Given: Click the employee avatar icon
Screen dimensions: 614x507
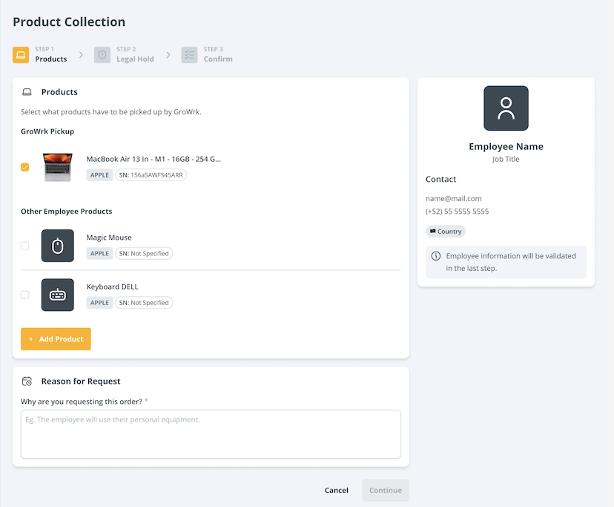Looking at the screenshot, I should click(x=506, y=108).
